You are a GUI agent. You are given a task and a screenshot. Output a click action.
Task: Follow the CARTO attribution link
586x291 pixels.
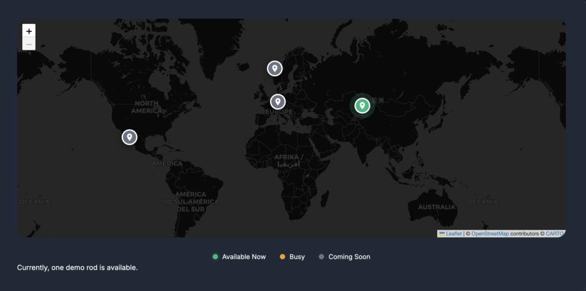point(554,234)
